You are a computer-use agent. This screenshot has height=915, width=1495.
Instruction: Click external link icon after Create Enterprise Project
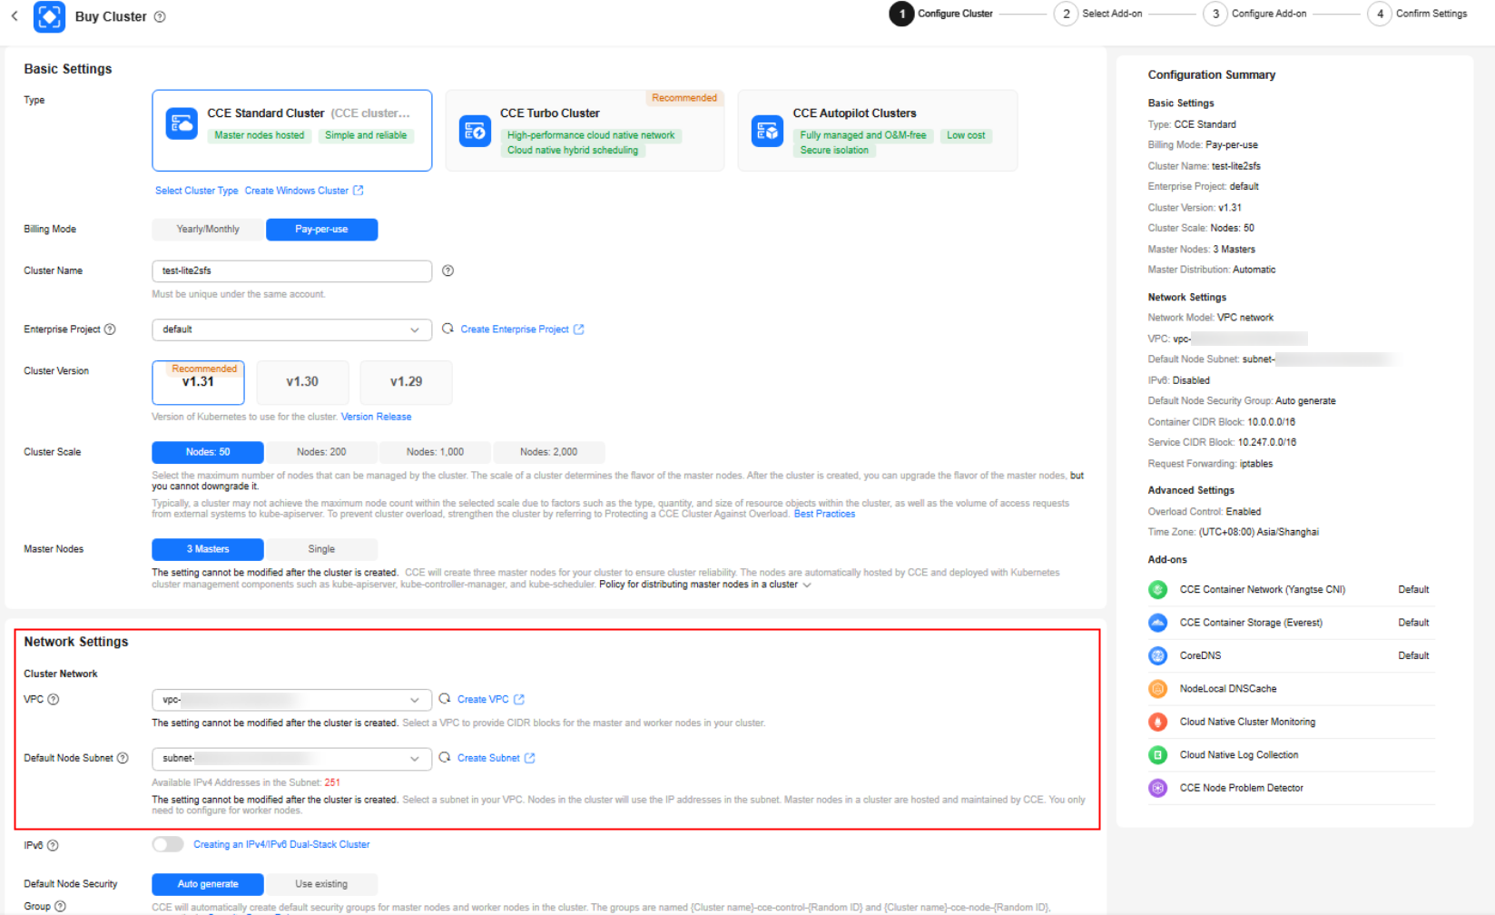578,330
